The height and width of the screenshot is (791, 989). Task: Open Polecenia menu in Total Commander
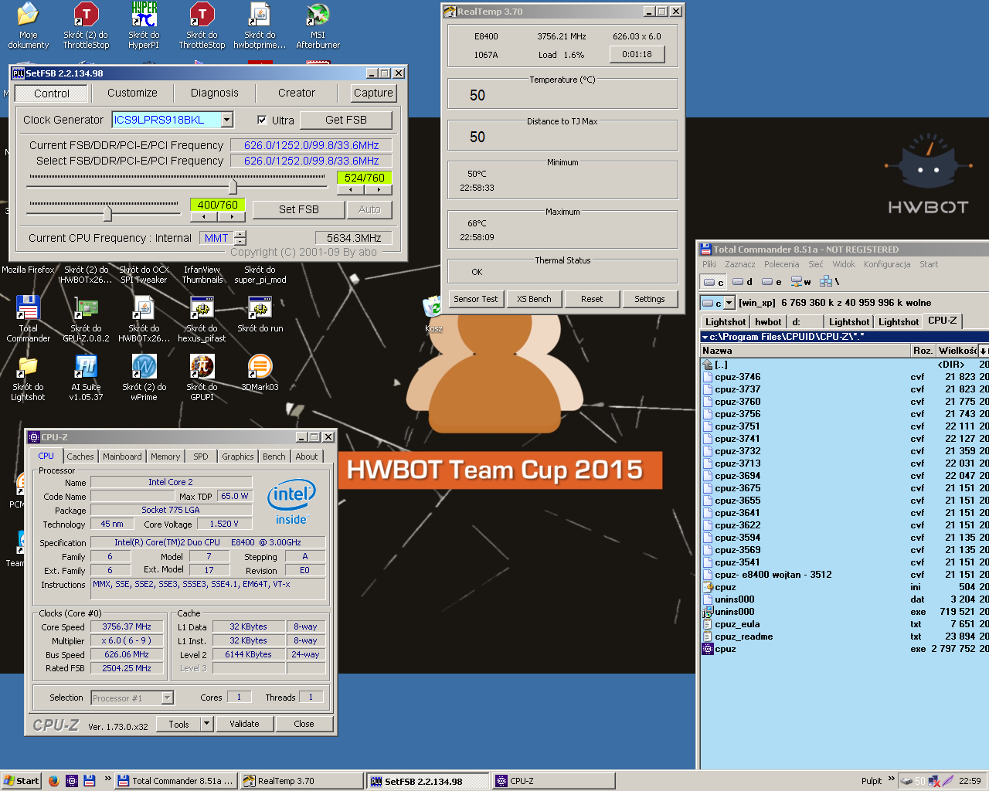(781, 264)
